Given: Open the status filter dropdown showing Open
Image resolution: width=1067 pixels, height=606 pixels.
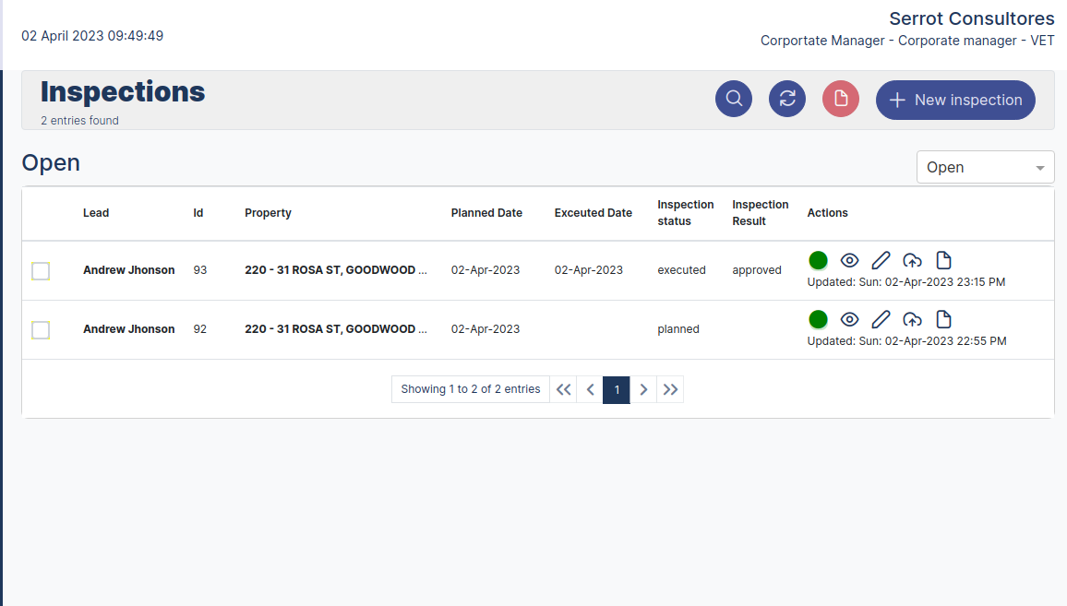Looking at the screenshot, I should 985,167.
